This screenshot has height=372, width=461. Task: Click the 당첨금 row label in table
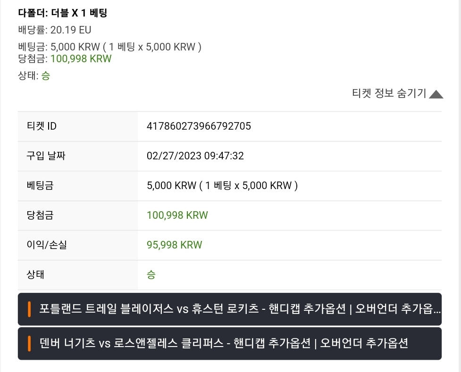(x=40, y=215)
